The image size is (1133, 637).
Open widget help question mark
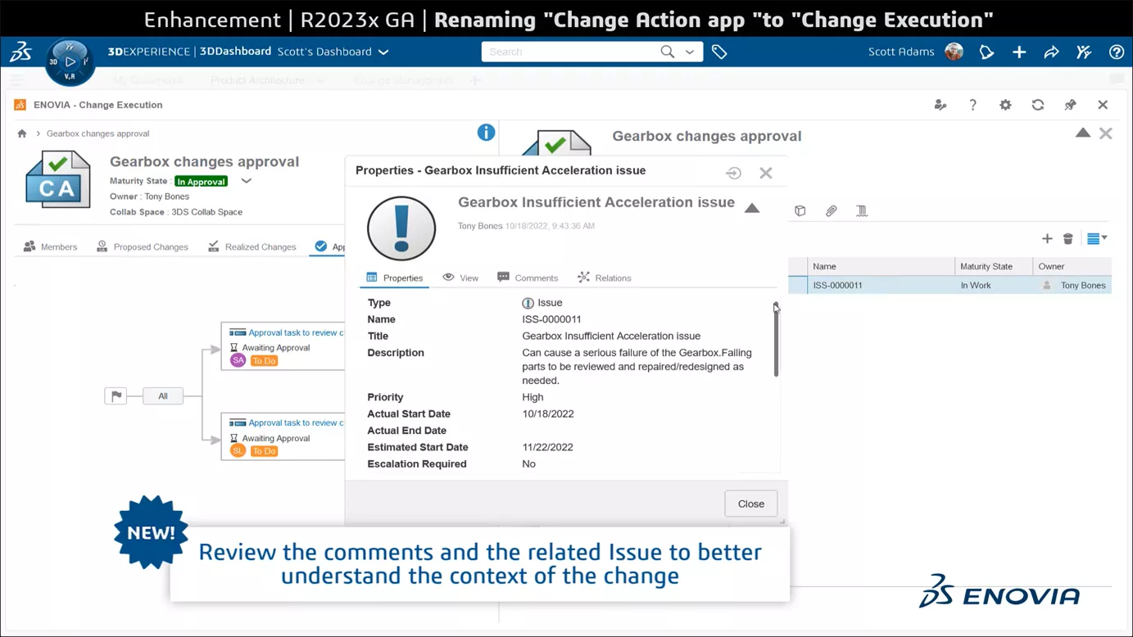(972, 105)
